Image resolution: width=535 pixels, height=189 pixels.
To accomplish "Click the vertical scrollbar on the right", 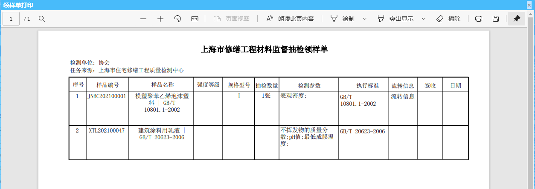I will (532, 106).
